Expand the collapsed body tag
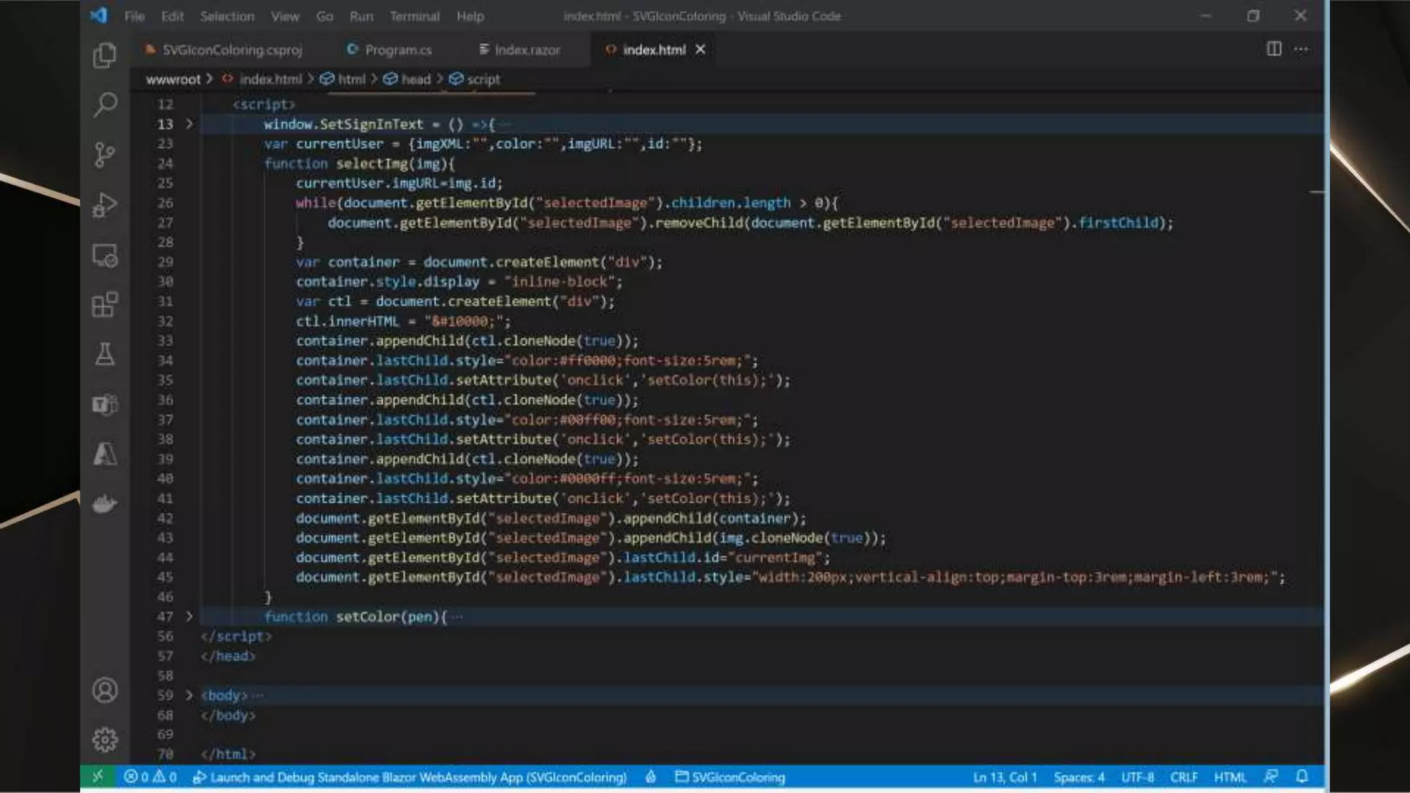Screen dimensions: 1410x793 pos(189,695)
